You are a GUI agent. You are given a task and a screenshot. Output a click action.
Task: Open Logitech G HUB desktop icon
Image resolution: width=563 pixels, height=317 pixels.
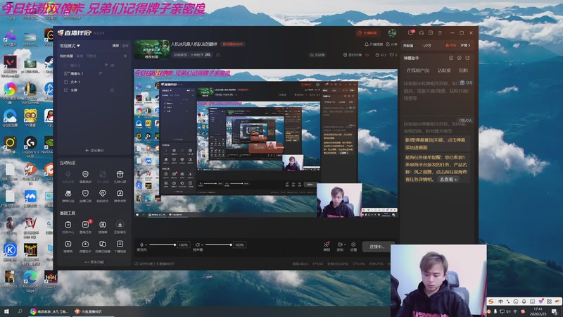pos(30,147)
